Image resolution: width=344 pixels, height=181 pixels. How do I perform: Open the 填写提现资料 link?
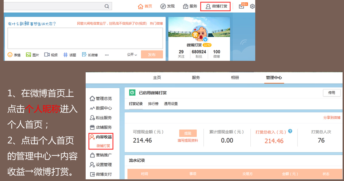click(x=188, y=141)
